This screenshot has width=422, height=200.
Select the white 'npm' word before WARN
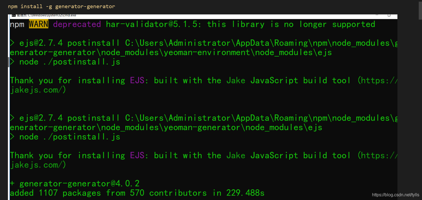tap(18, 24)
